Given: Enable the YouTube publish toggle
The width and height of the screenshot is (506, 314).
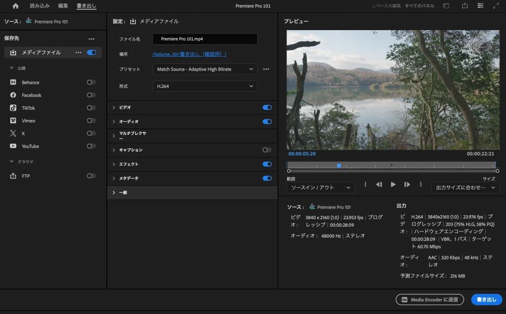Looking at the screenshot, I should coord(91,146).
